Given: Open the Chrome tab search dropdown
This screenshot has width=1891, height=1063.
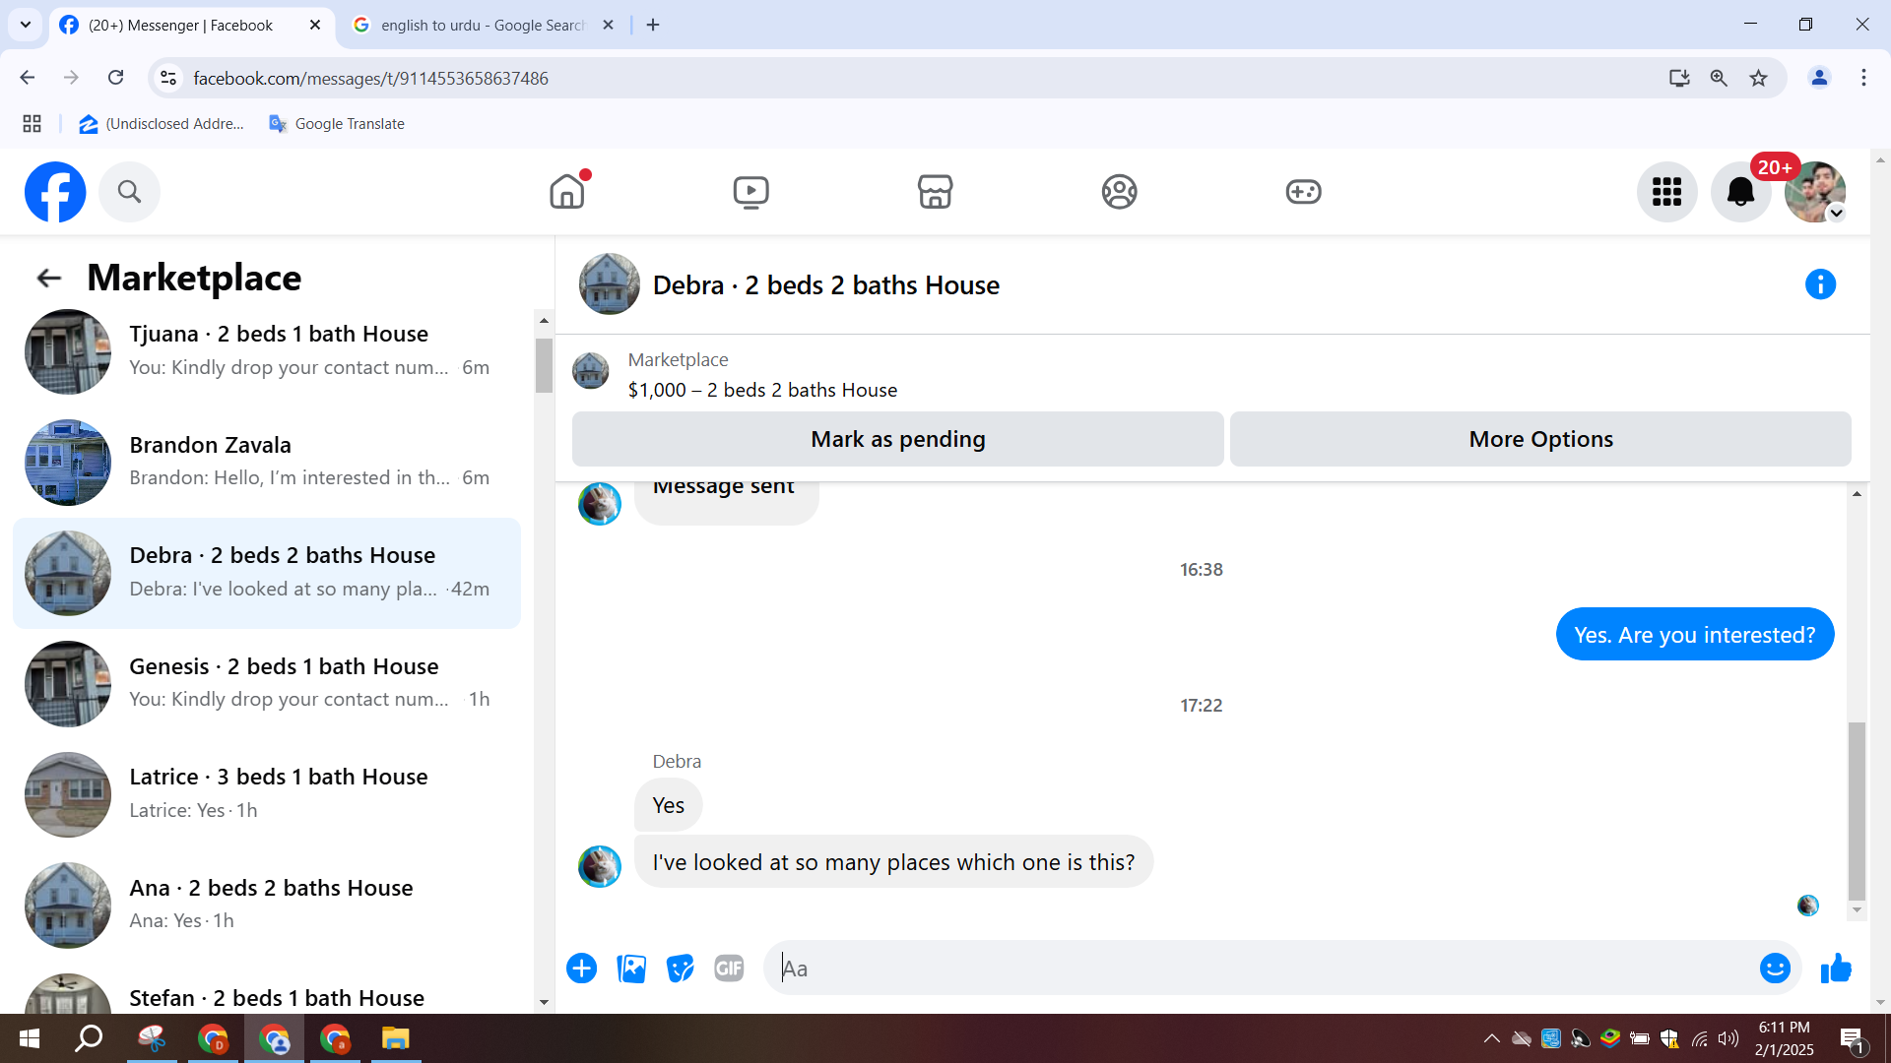Looking at the screenshot, I should pos(26,25).
